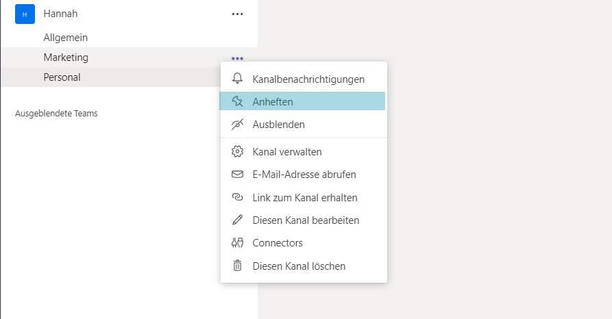Click the Hannah team avatar
This screenshot has height=319, width=612.
pos(25,14)
